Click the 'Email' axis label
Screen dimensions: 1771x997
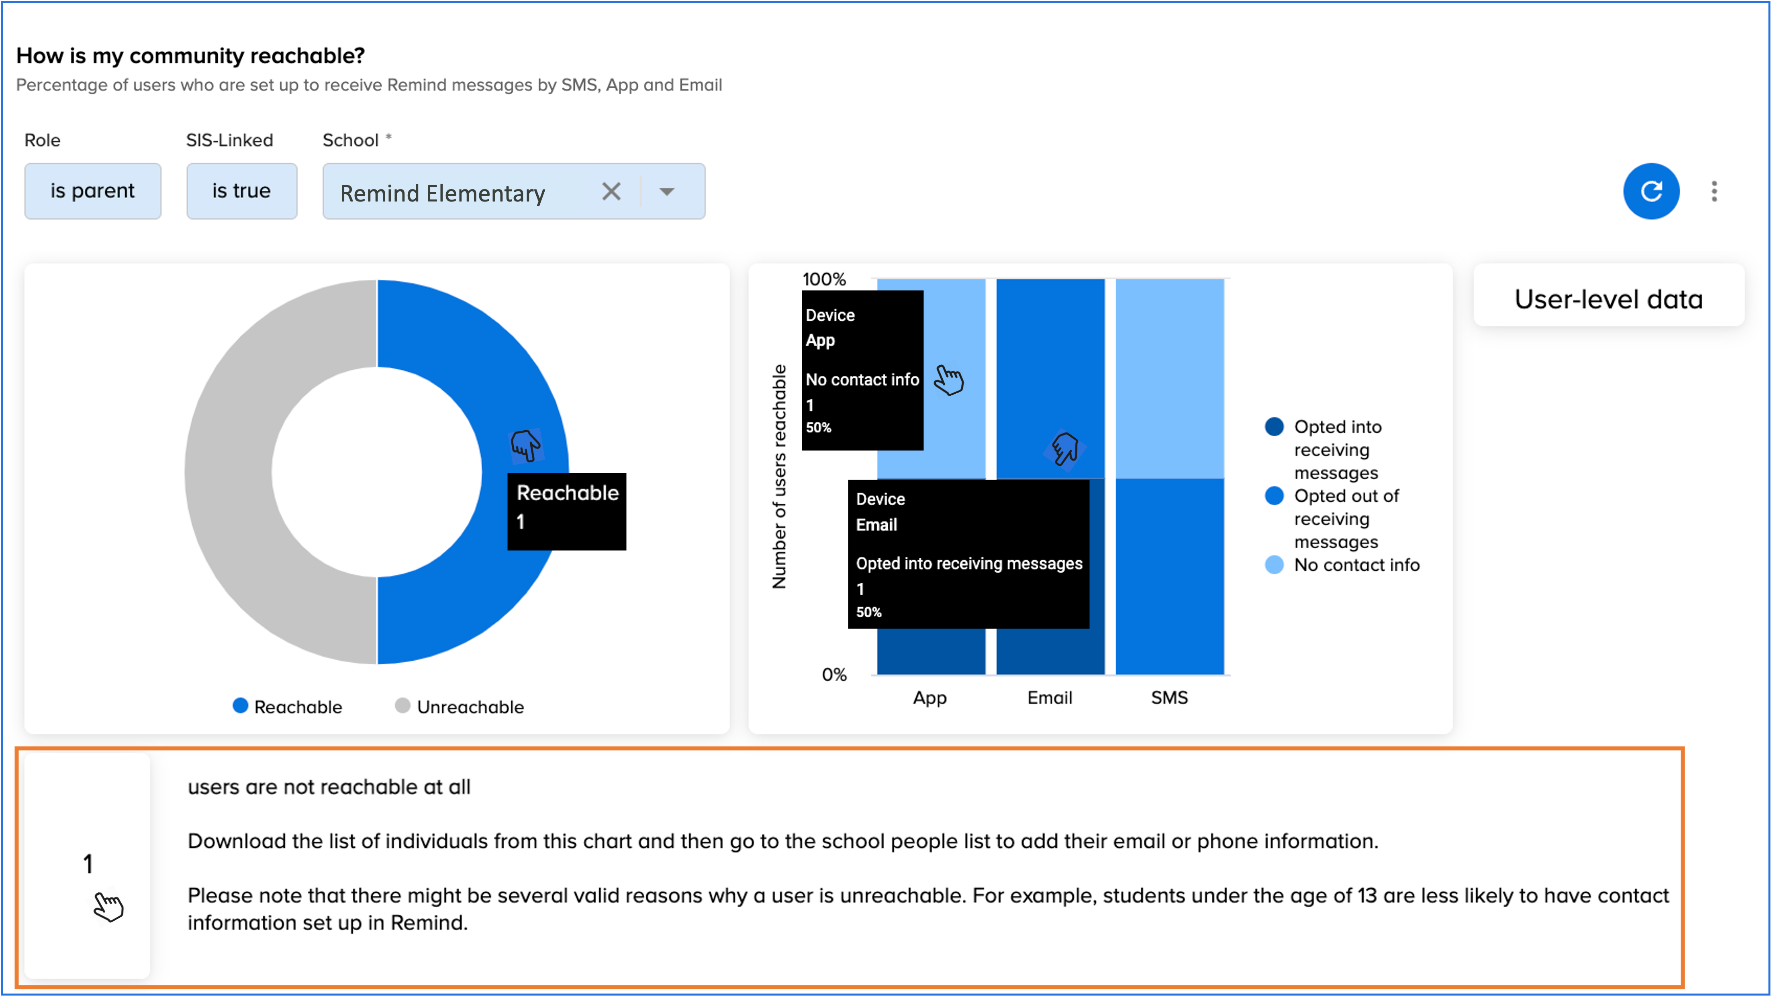click(x=1049, y=698)
